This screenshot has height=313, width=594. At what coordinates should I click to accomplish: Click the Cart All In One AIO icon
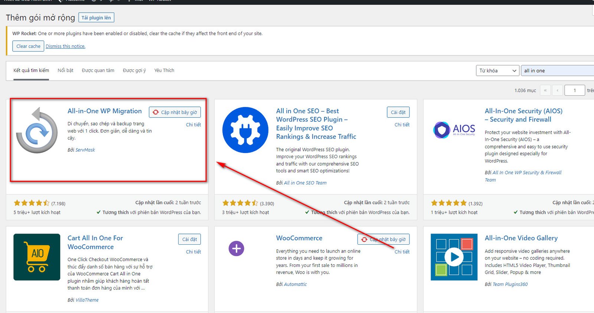(x=37, y=257)
